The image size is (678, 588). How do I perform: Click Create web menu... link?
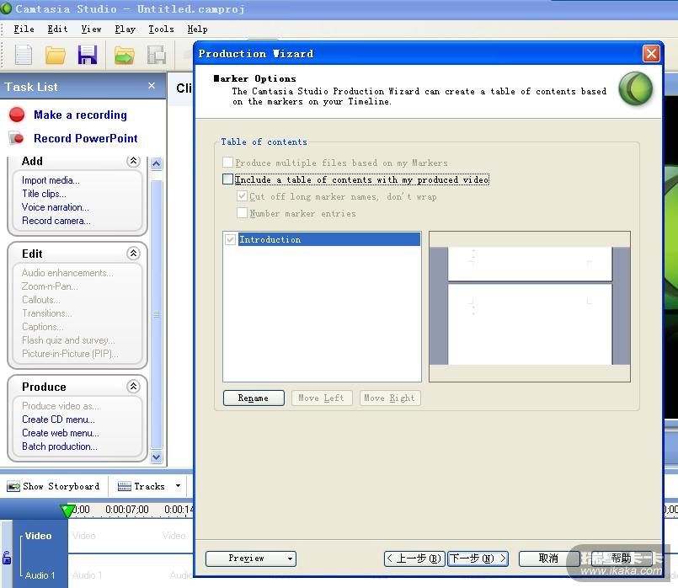tap(61, 433)
